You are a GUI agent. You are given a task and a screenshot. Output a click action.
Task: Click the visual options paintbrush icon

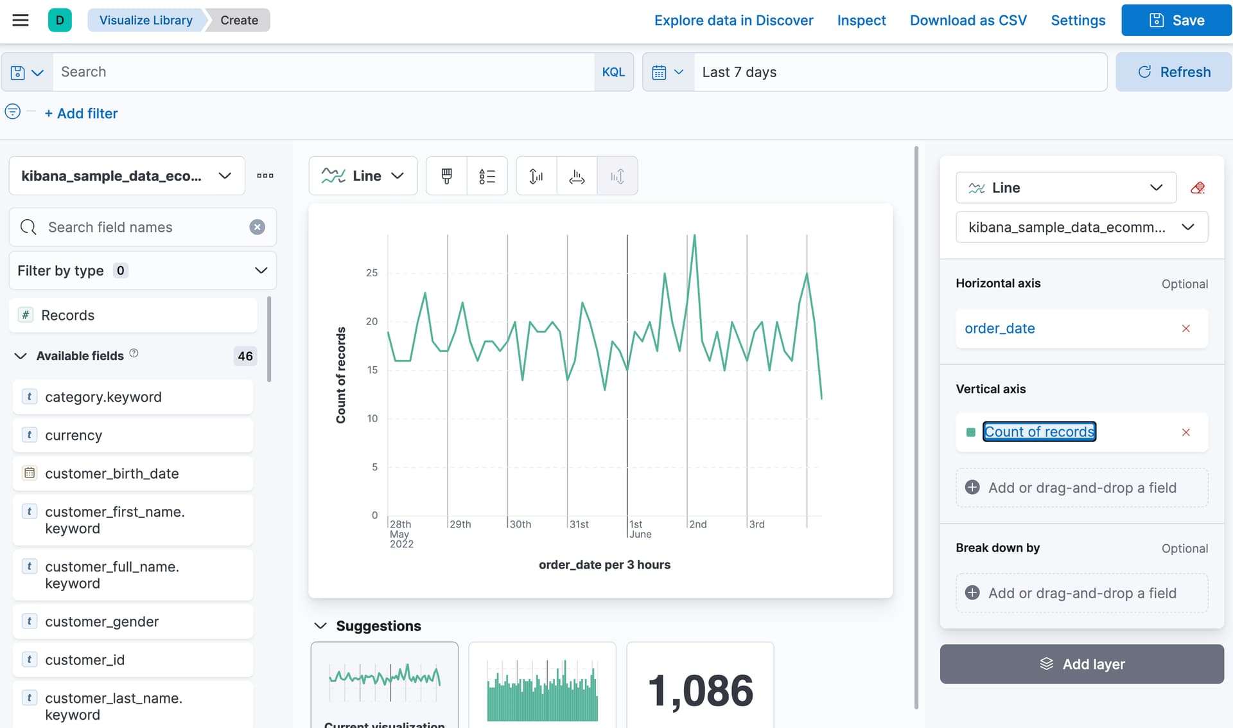click(x=446, y=175)
